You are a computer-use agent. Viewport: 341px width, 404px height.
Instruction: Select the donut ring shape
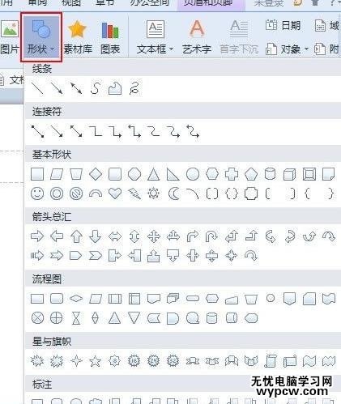point(57,193)
